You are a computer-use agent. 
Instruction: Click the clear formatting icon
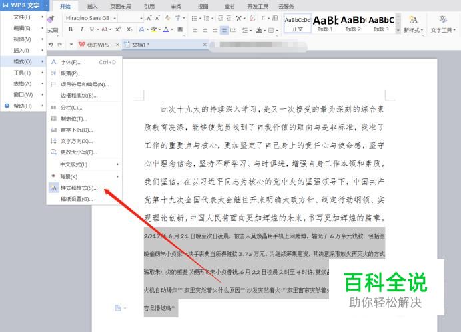(x=168, y=18)
